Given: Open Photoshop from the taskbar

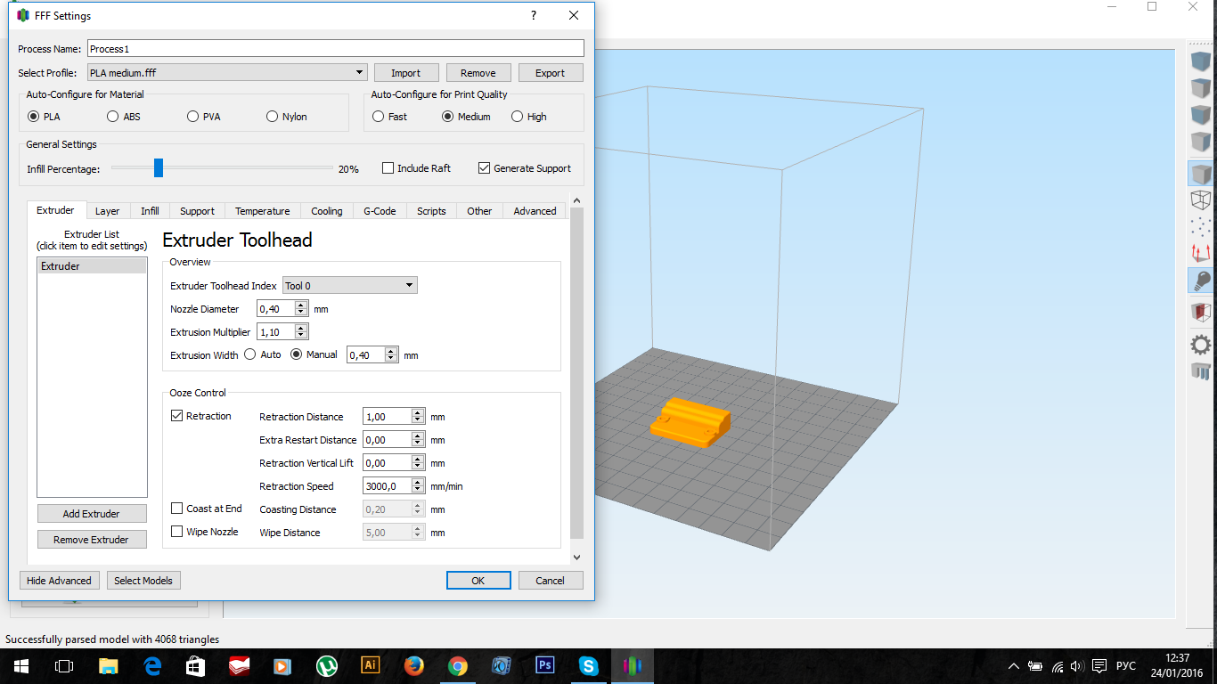Looking at the screenshot, I should (544, 665).
